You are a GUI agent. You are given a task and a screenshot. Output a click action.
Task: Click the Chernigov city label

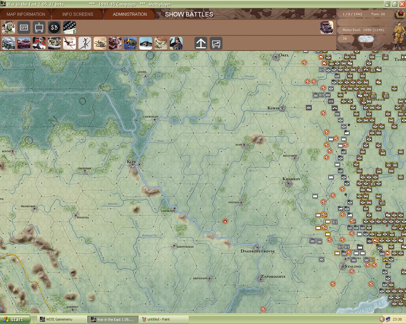pyautogui.click(x=151, y=117)
